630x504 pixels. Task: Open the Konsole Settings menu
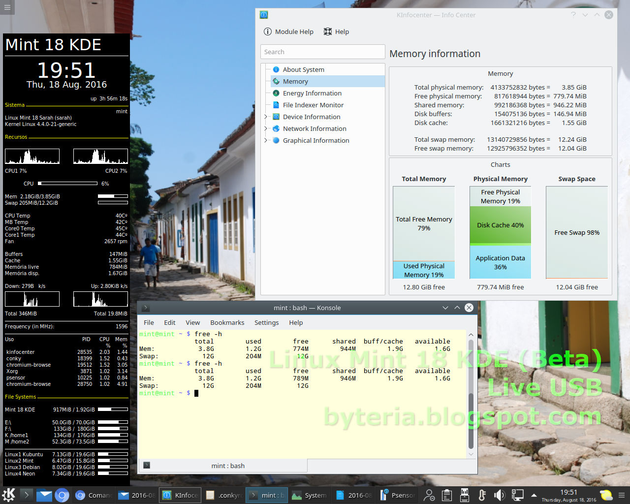click(266, 322)
